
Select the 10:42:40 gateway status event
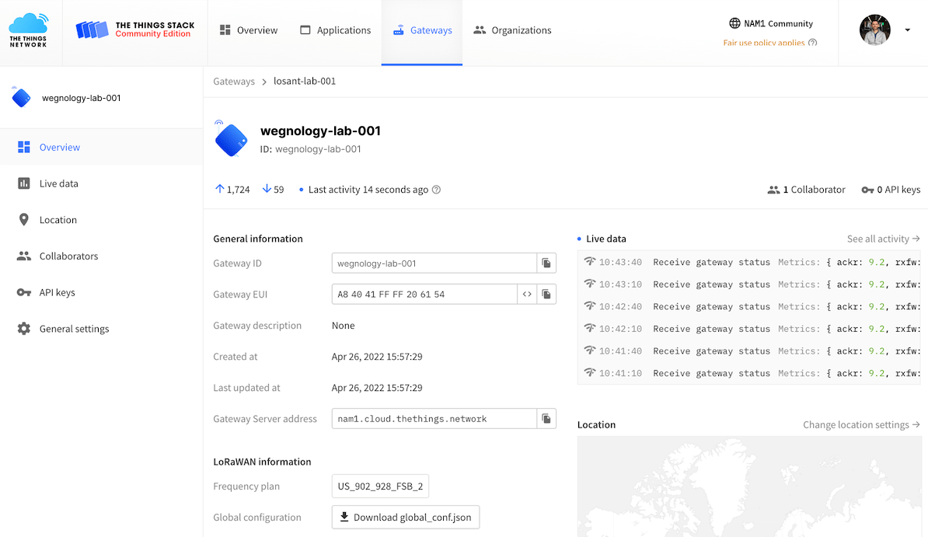tap(749, 306)
